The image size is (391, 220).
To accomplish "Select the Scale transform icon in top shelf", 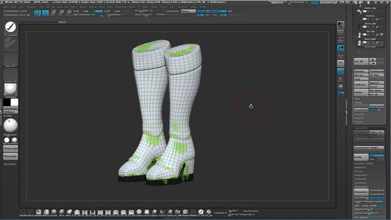I will click(61, 13).
